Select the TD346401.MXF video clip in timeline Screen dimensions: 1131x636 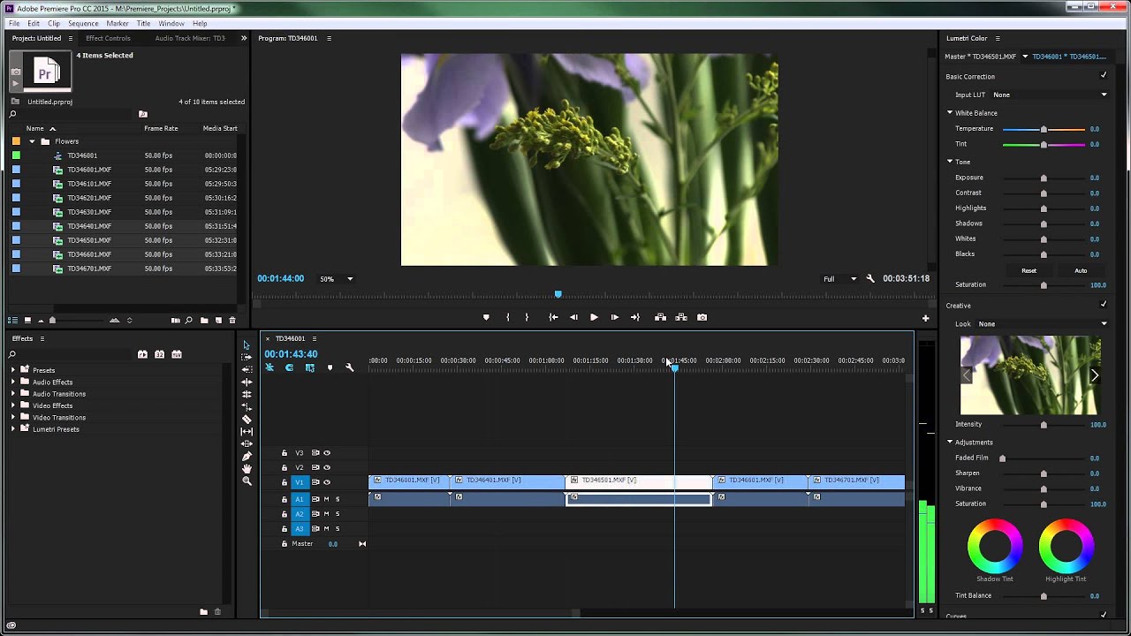508,481
